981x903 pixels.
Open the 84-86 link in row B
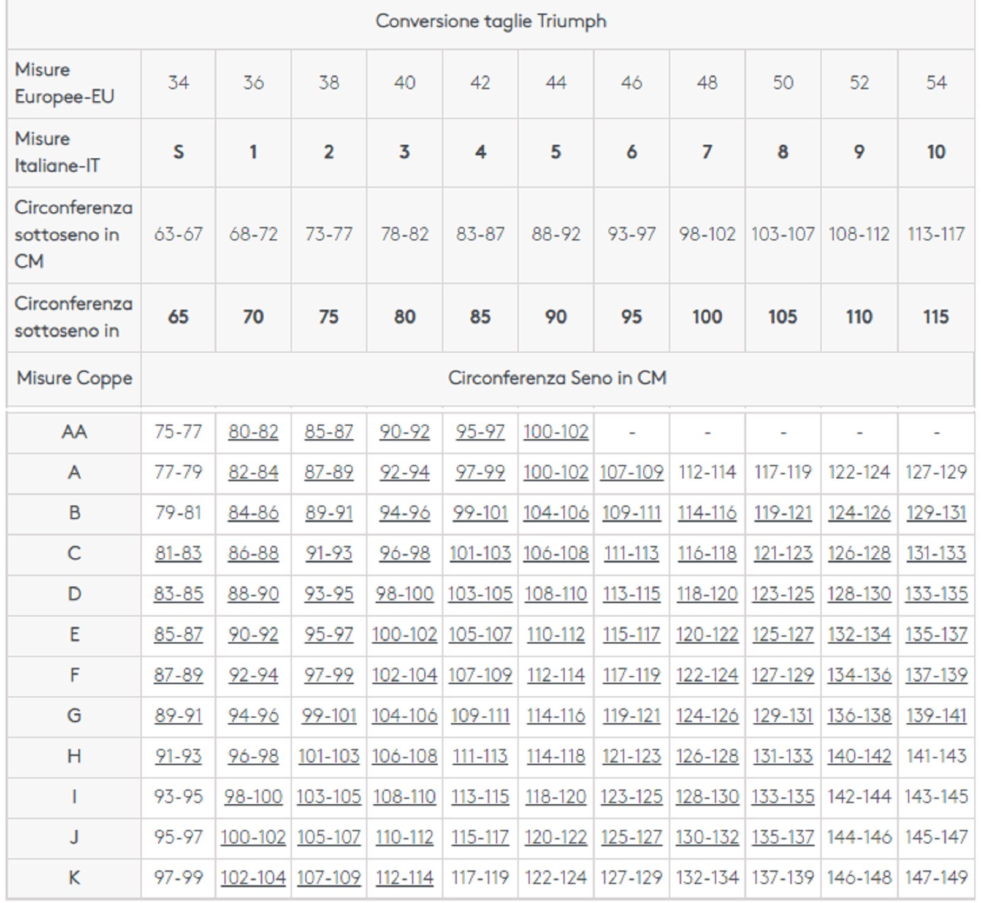pos(253,513)
